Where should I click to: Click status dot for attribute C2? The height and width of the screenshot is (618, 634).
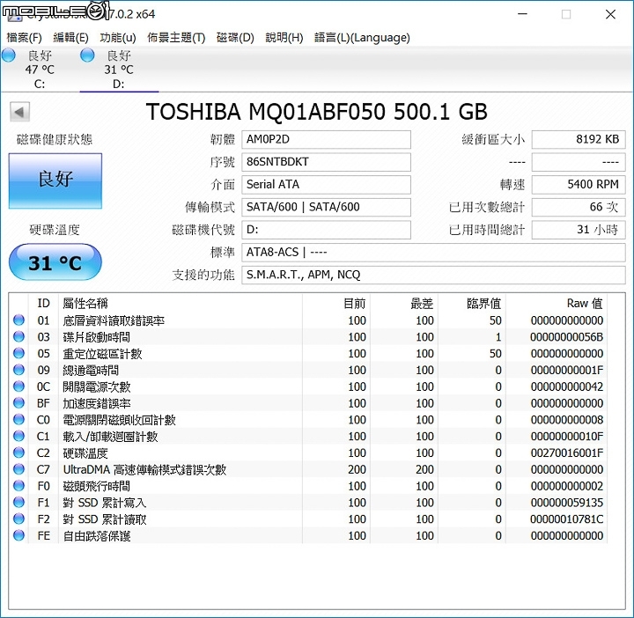pos(18,452)
